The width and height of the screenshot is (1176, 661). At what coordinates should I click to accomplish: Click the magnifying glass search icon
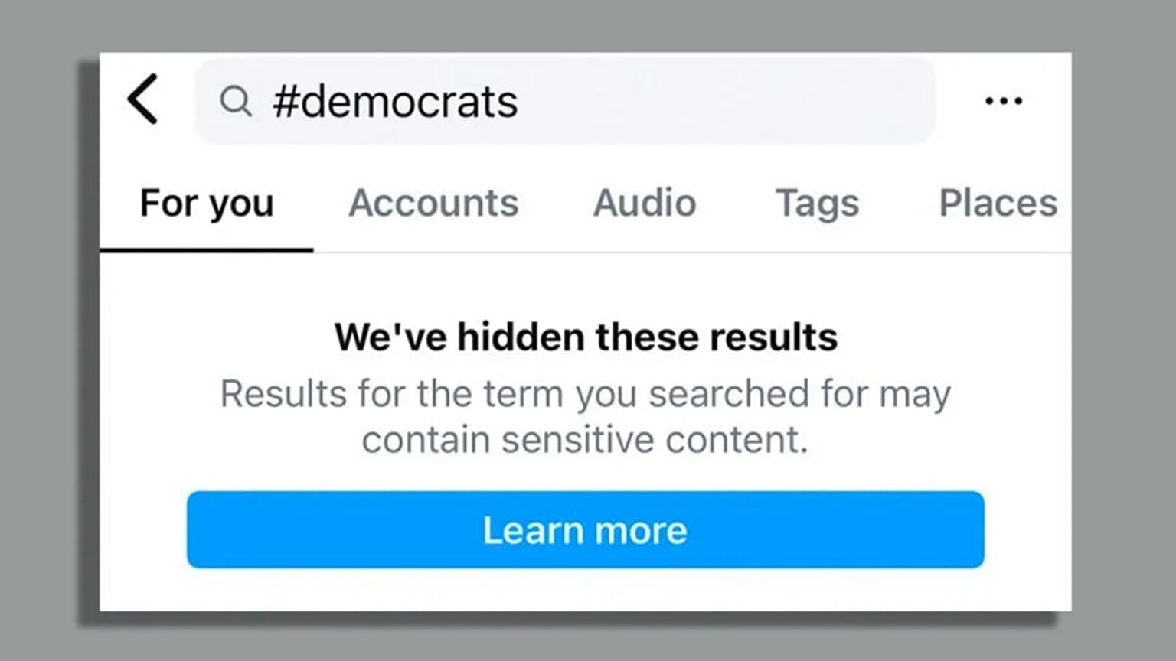pos(235,101)
